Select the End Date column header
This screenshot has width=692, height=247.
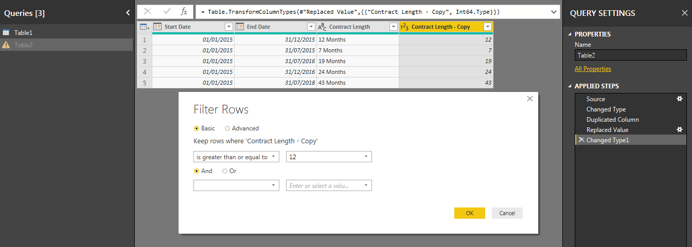click(275, 27)
